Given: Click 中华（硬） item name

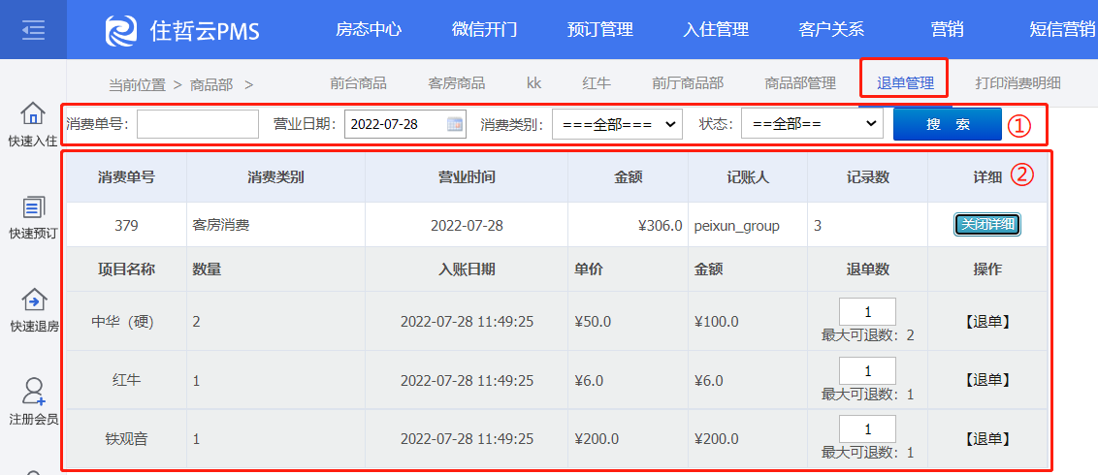Looking at the screenshot, I should (x=126, y=322).
